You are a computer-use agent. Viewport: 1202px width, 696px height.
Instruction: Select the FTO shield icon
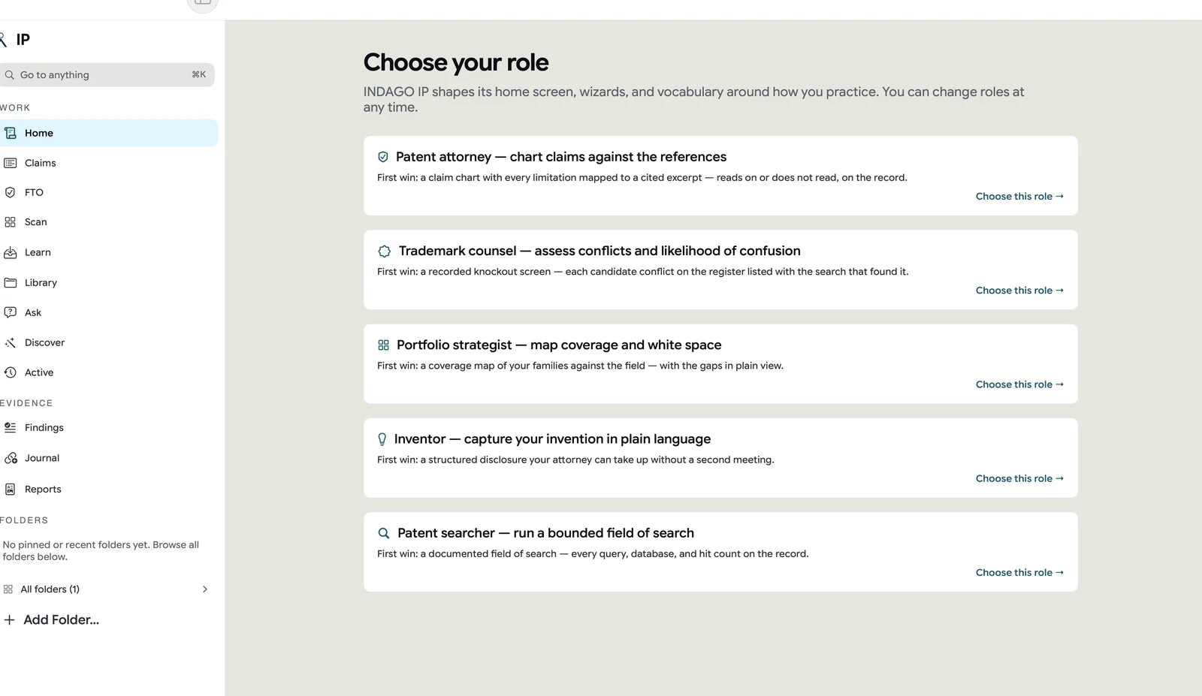[11, 192]
